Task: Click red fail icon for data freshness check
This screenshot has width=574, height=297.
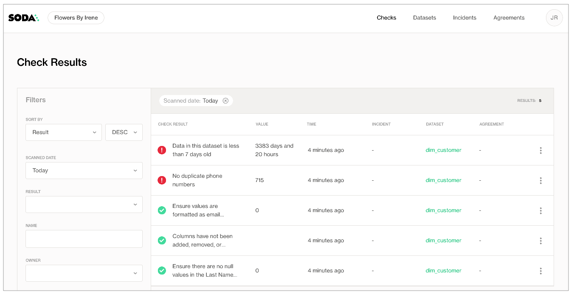Action: tap(162, 150)
